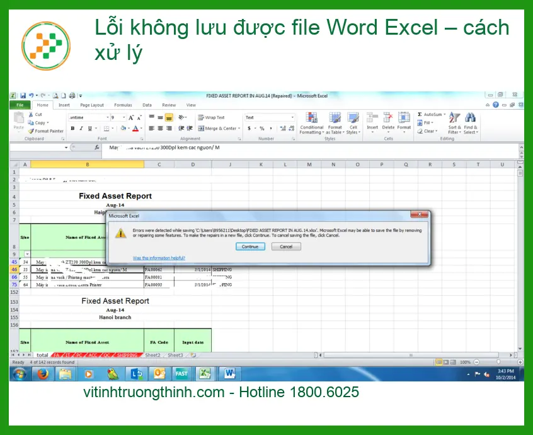The width and height of the screenshot is (533, 435).
Task: Apply percent style
Action: coord(261,128)
